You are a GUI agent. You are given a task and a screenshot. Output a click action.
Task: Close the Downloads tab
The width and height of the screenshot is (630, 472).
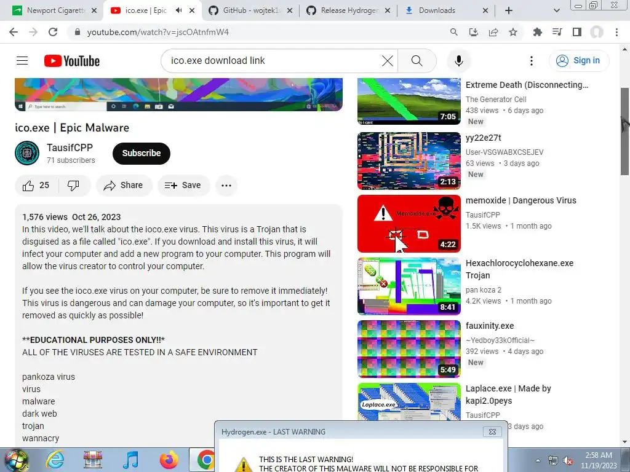[x=485, y=10]
